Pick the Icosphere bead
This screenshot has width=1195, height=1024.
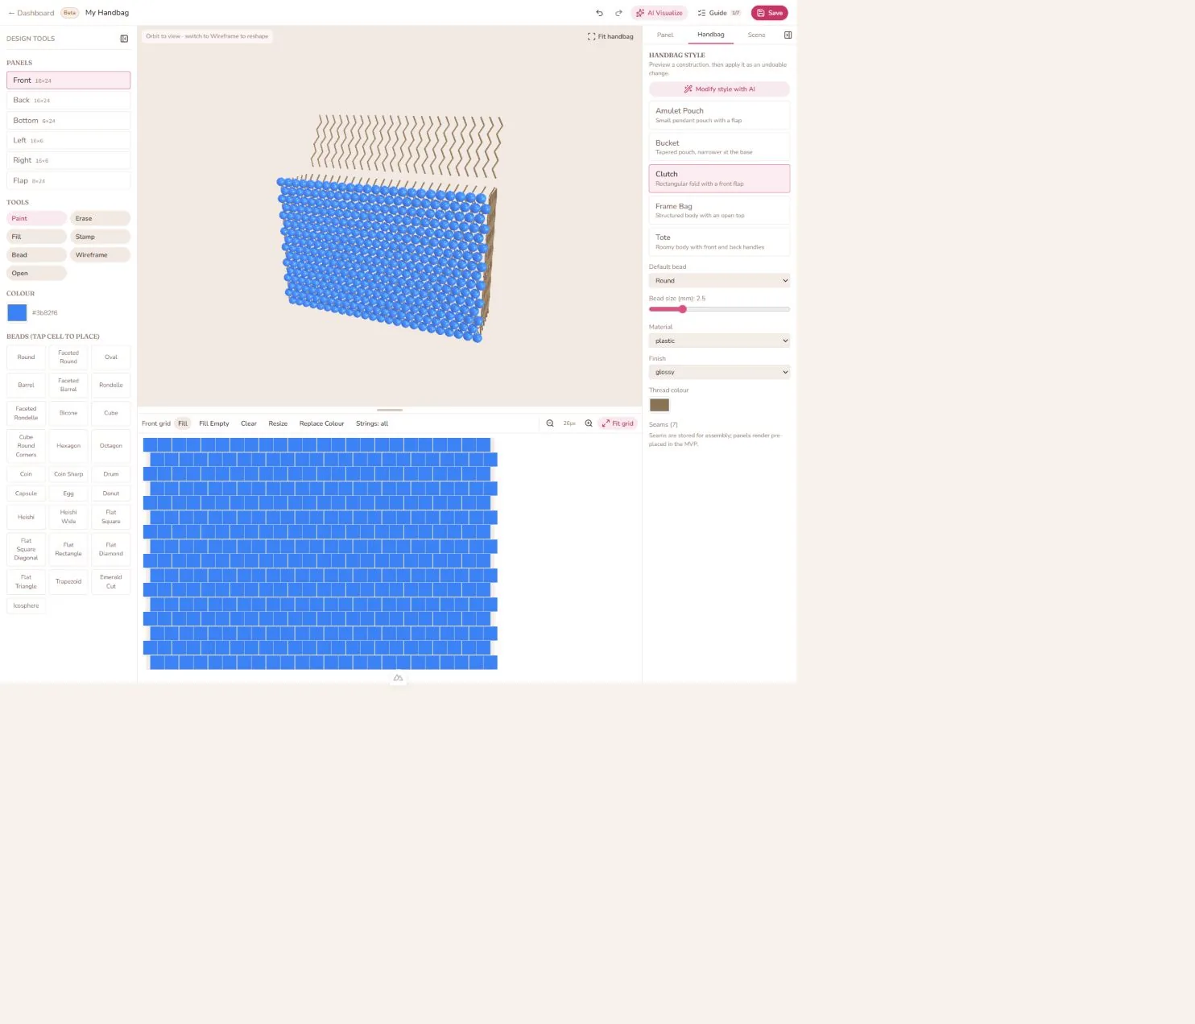26,605
